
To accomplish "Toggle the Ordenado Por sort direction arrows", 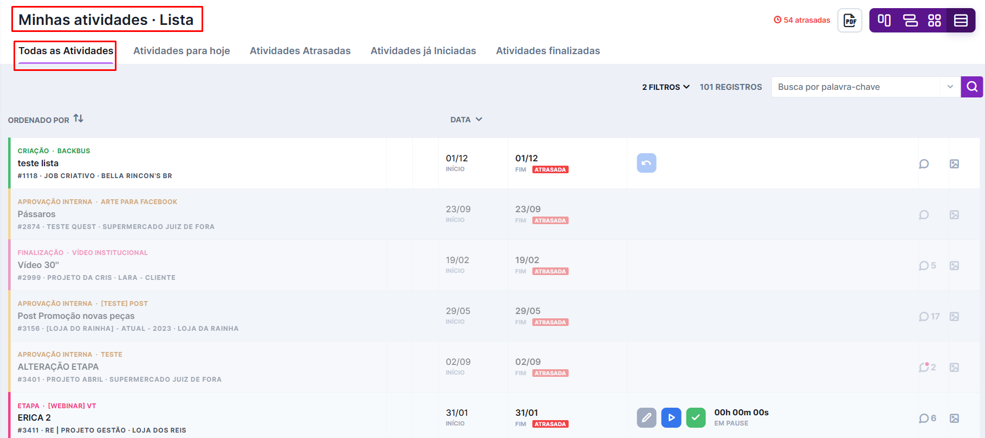I will [79, 118].
